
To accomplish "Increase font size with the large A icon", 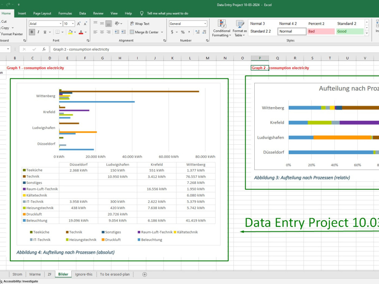I will 79,23.
